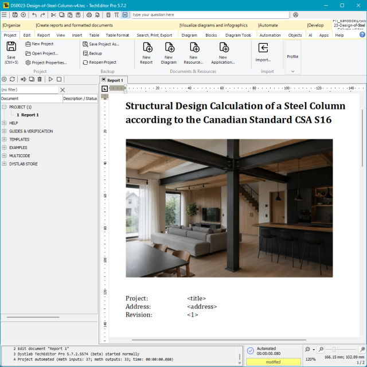The image size is (367, 367).
Task: Click the rename icon in project panel
Action: [x=23, y=79]
